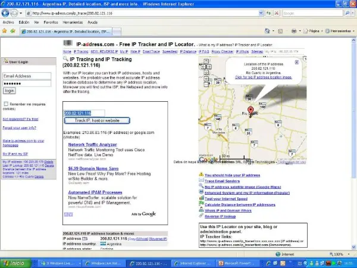
Task: Open the Network Traffic Analyzer ad
Action: tap(92, 145)
